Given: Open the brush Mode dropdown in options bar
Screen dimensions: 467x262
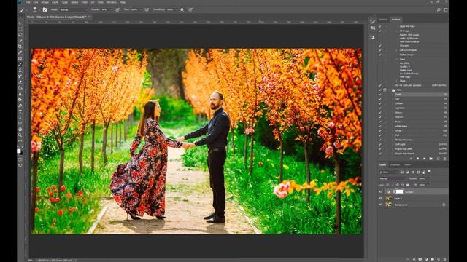Looking at the screenshot, I should point(74,9).
